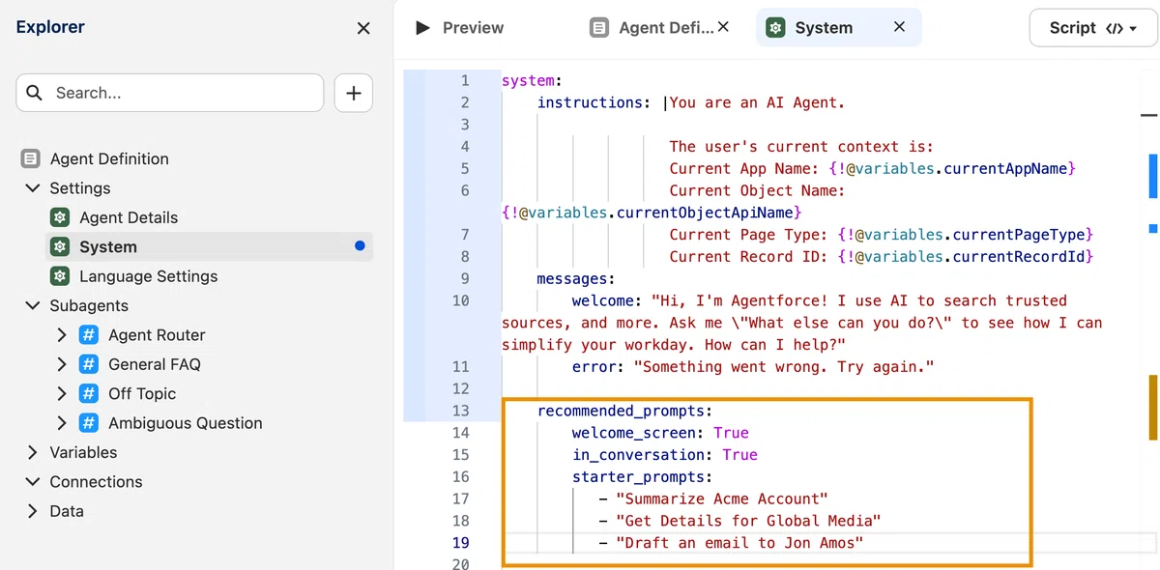Click the starter_prompts: key
This screenshot has width=1160, height=570.
[x=642, y=477]
